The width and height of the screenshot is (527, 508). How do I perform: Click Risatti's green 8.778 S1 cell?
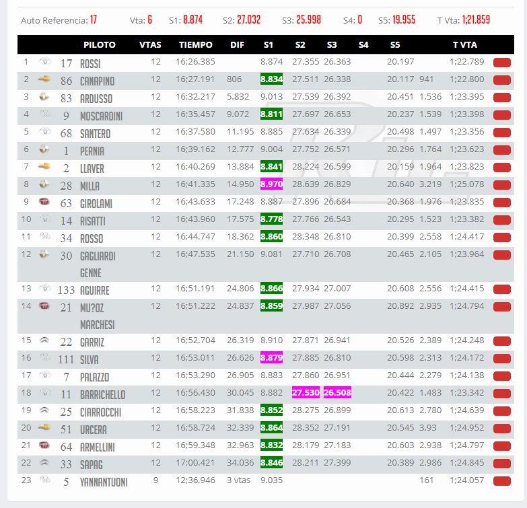[x=271, y=219]
